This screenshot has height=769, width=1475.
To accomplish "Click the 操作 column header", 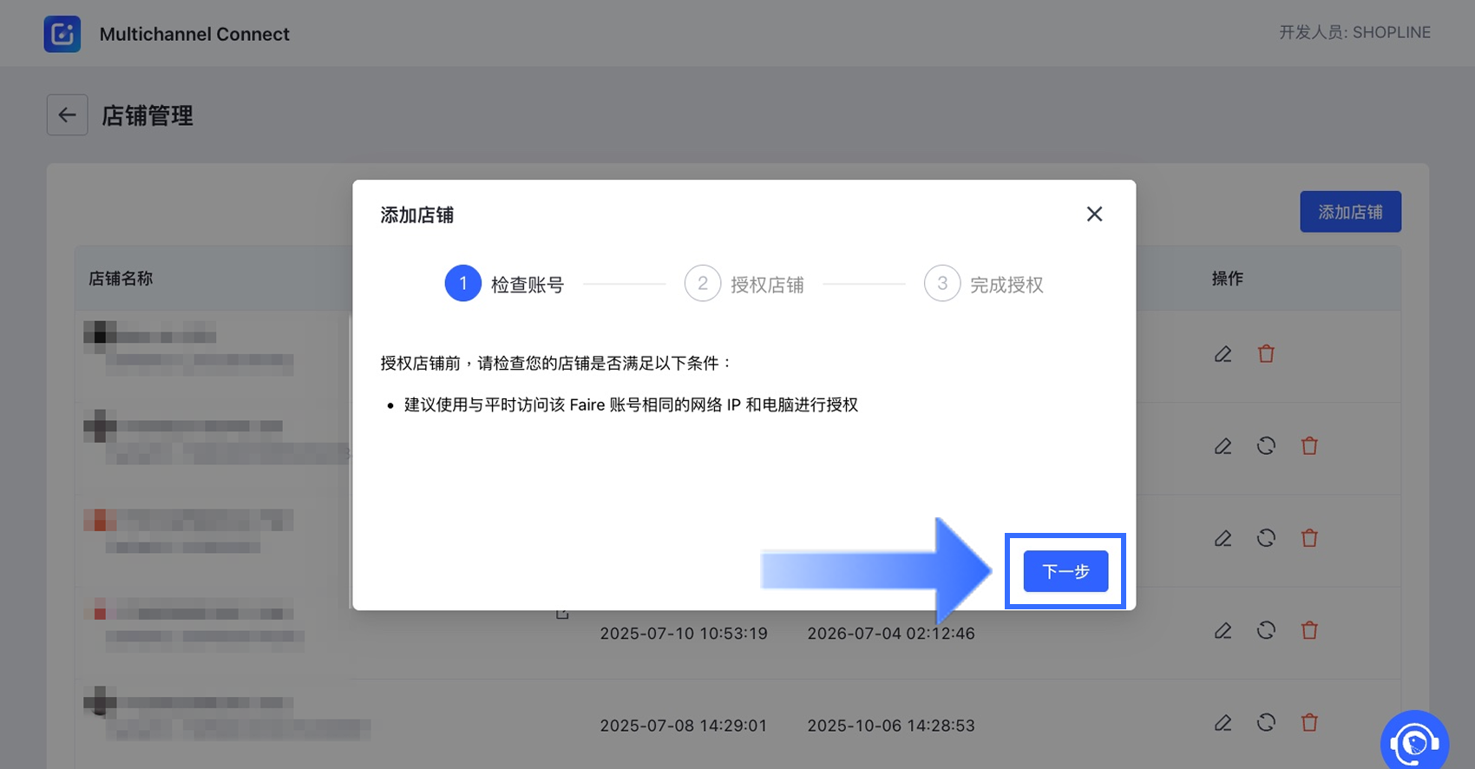I will (1228, 279).
